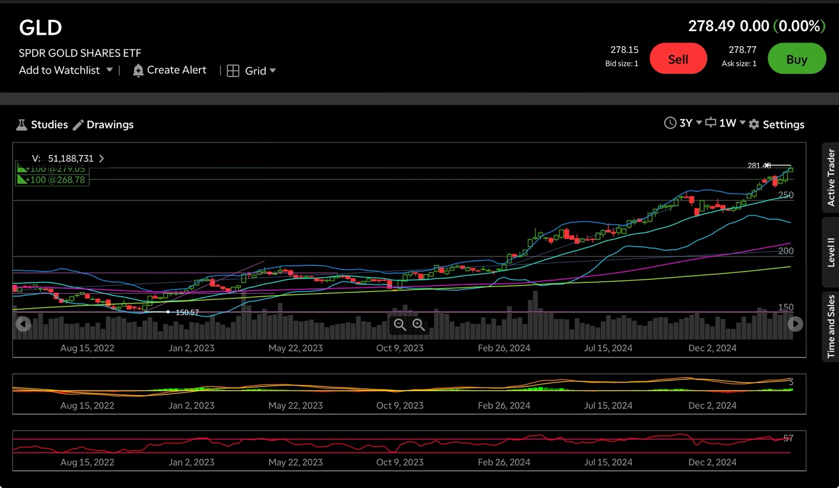This screenshot has width=839, height=488.
Task: Click Add to Watchlist link
Action: pyautogui.click(x=59, y=70)
